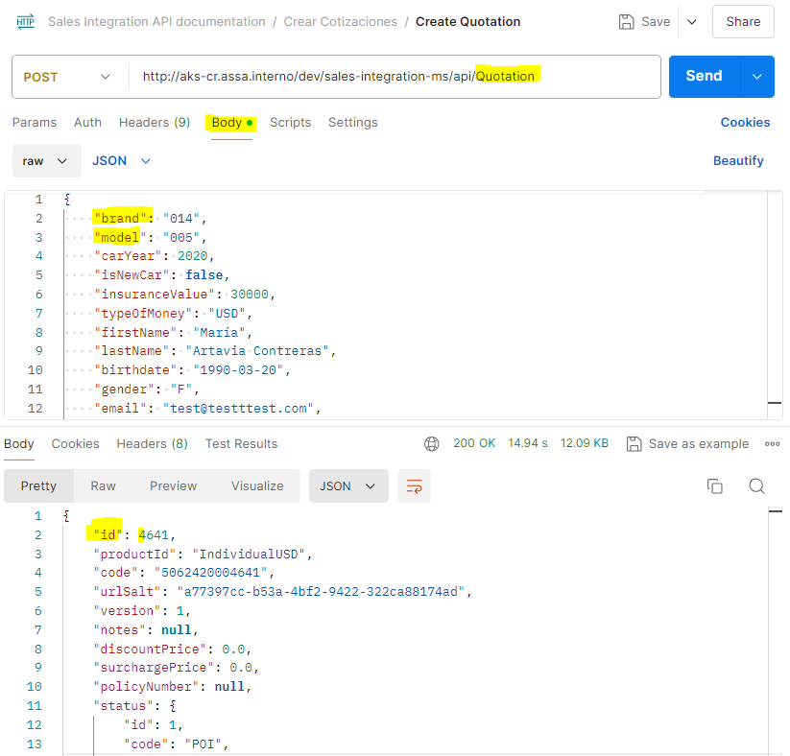Click the 12.09 KB response size
The height and width of the screenshot is (756, 790).
[584, 443]
